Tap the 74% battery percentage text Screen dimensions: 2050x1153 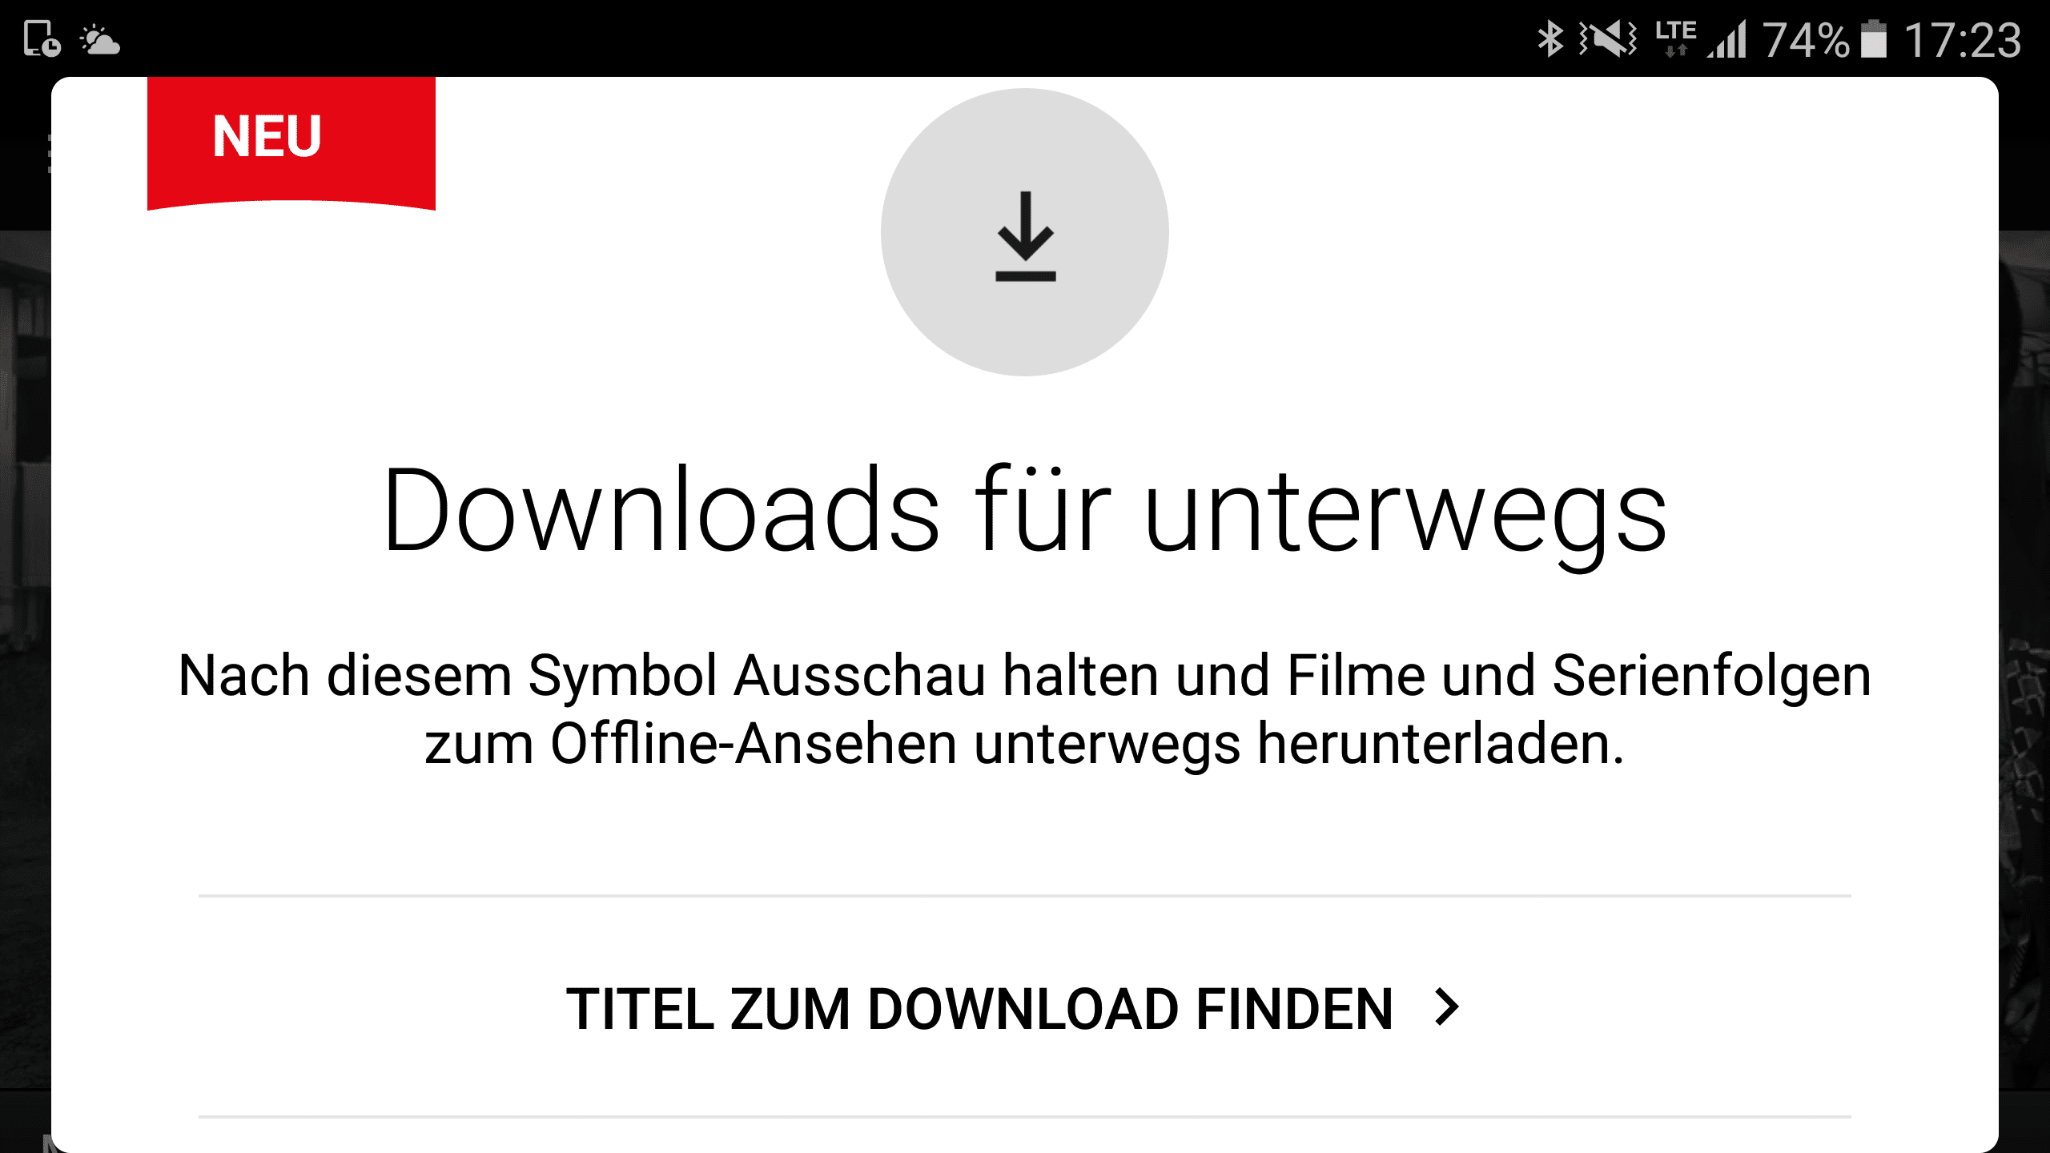pyautogui.click(x=1807, y=40)
